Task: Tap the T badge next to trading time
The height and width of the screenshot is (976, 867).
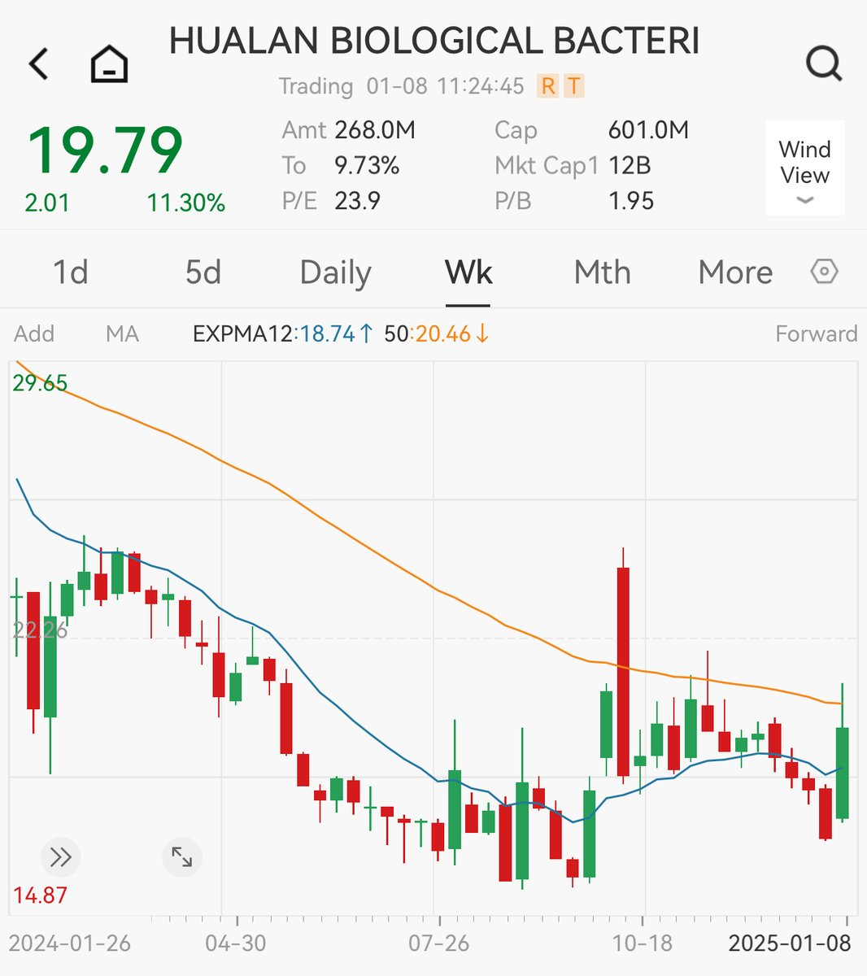Action: tap(574, 85)
